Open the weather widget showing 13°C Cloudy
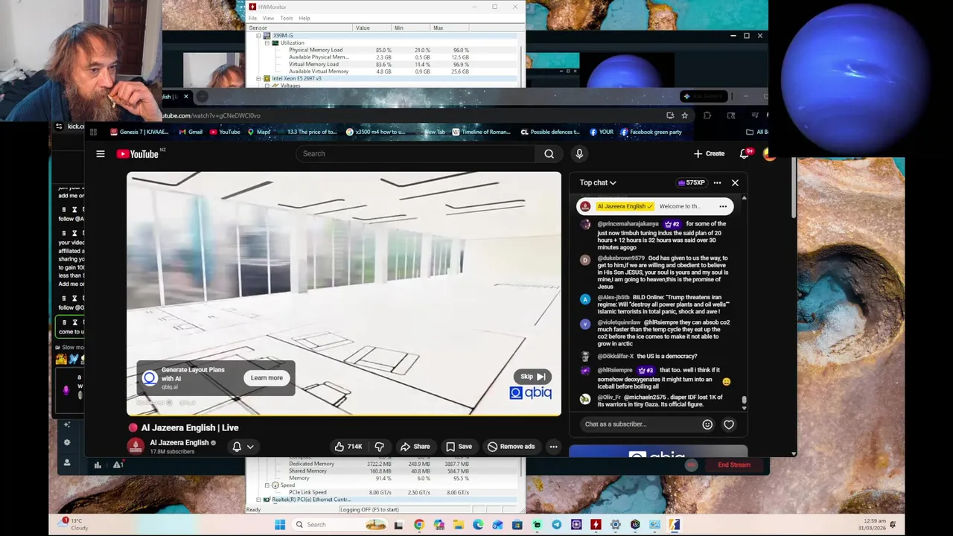The height and width of the screenshot is (536, 953). click(x=74, y=525)
